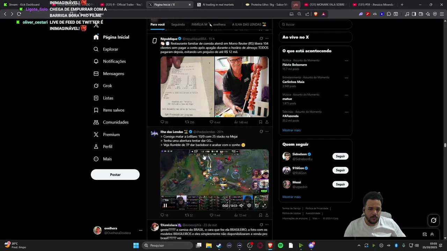Click the Windows Start button
Screen dimensions: 447x251
pyautogui.click(x=136, y=245)
